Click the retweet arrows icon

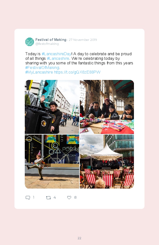(x=48, y=198)
